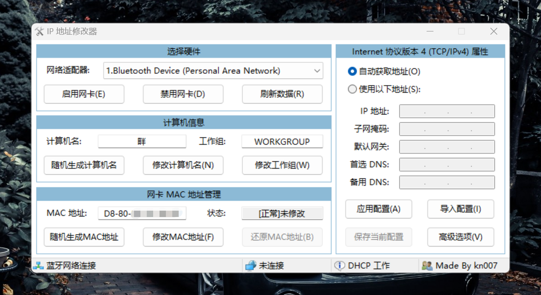The width and height of the screenshot is (541, 295).
Task: Click the 随机生成计算机名 button
Action: click(84, 165)
